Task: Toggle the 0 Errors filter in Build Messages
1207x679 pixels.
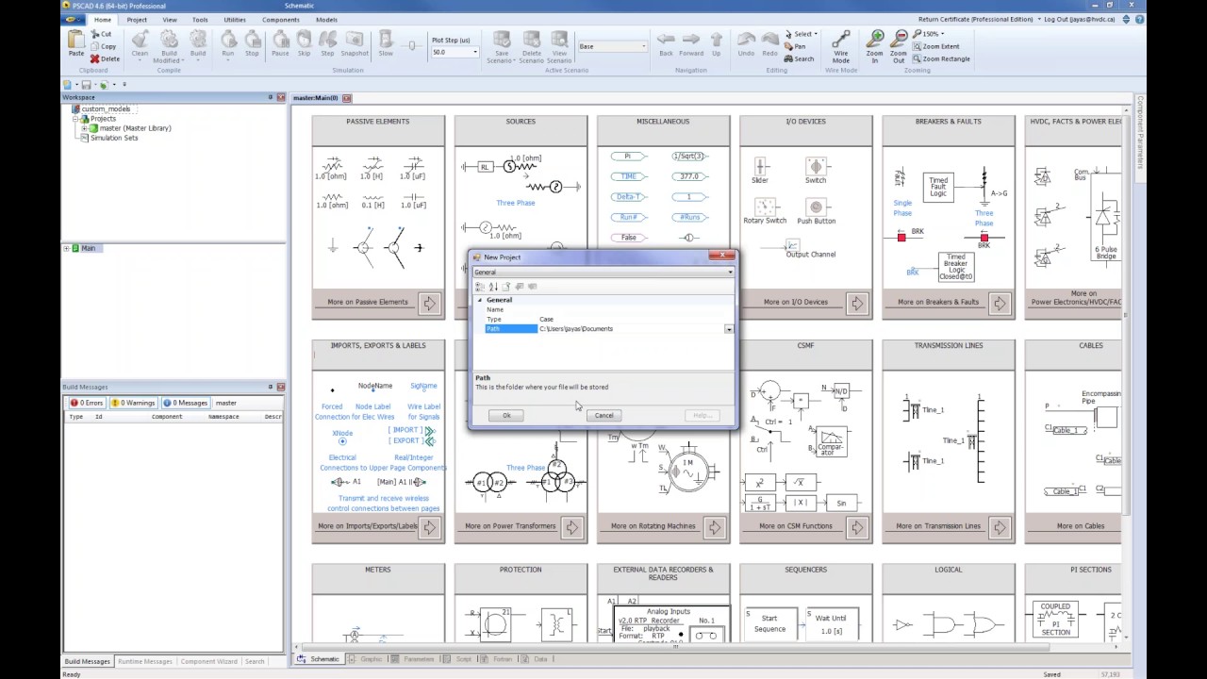Action: [x=86, y=403]
